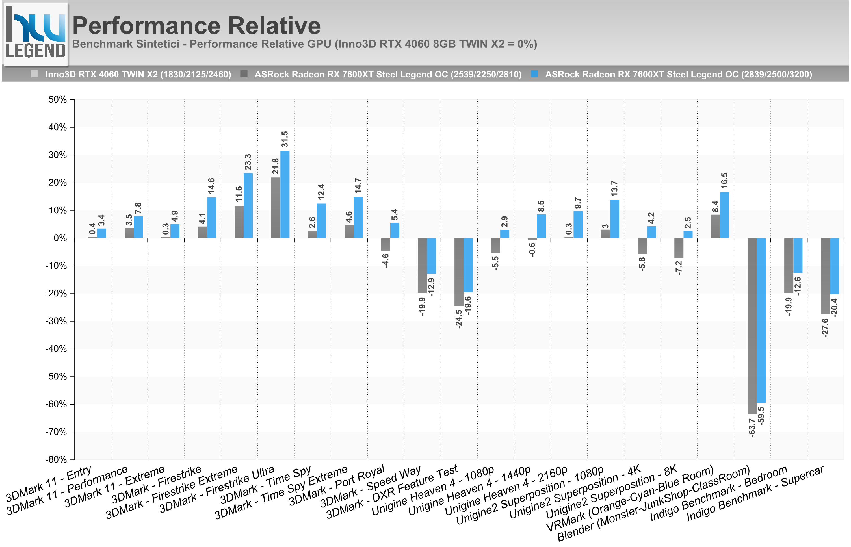The height and width of the screenshot is (547, 851).
Task: Click the gray 21.8 Firestrike Ultra bar
Action: click(276, 208)
